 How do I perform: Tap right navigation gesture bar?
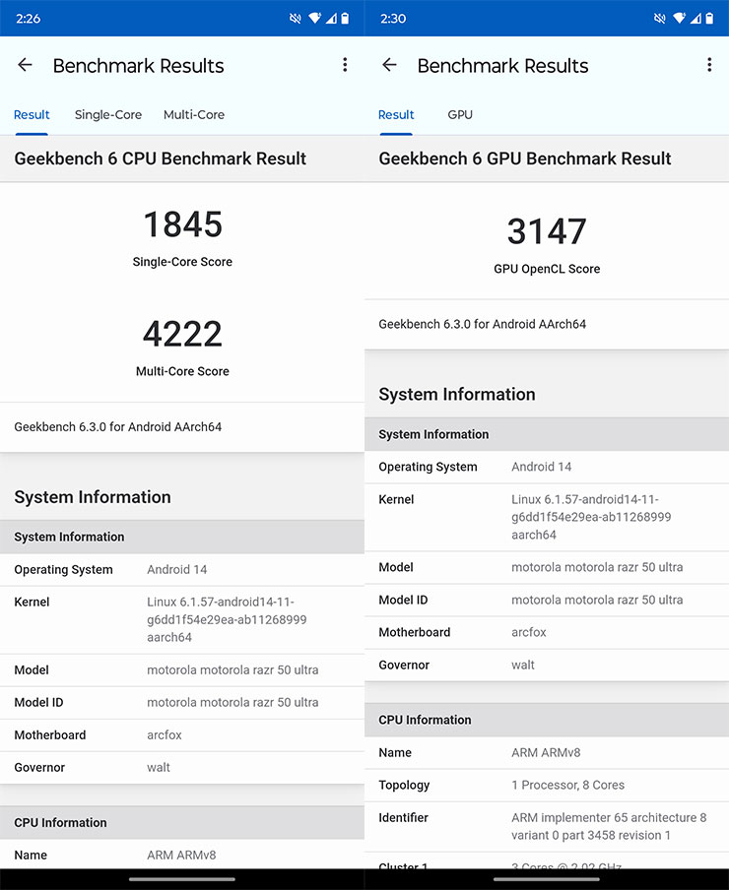(x=547, y=879)
